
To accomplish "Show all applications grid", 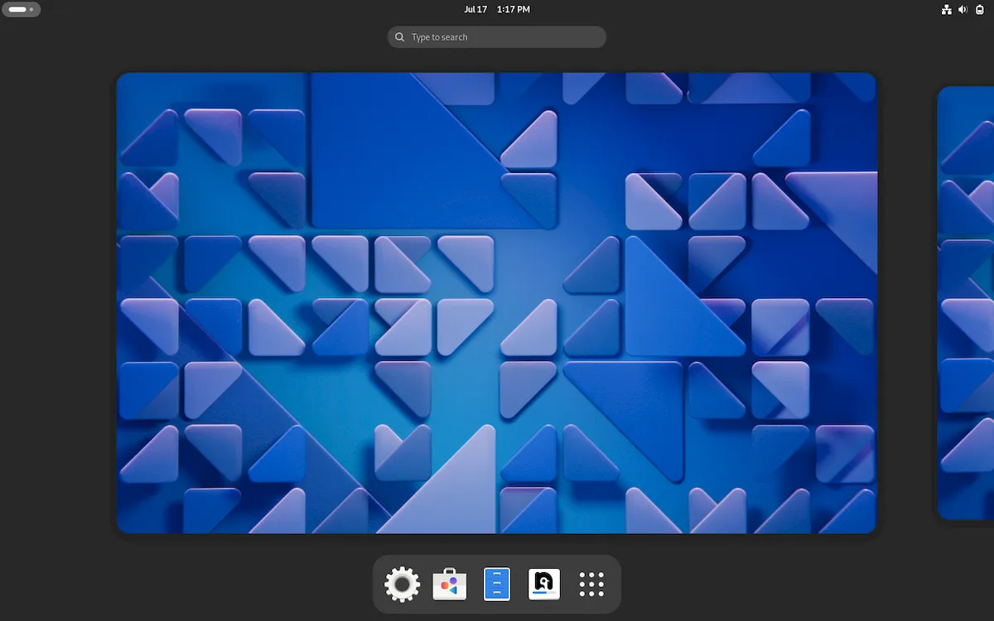I will pyautogui.click(x=591, y=585).
